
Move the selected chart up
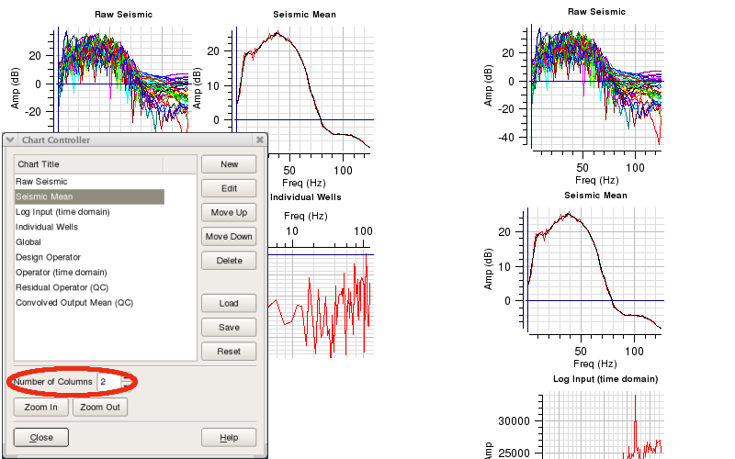coord(229,212)
